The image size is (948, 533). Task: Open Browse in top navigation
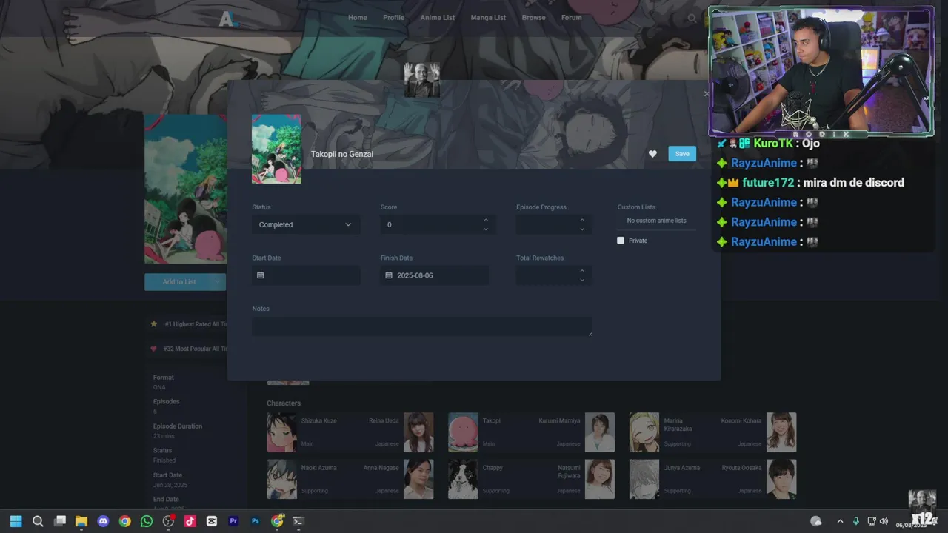[x=533, y=18]
